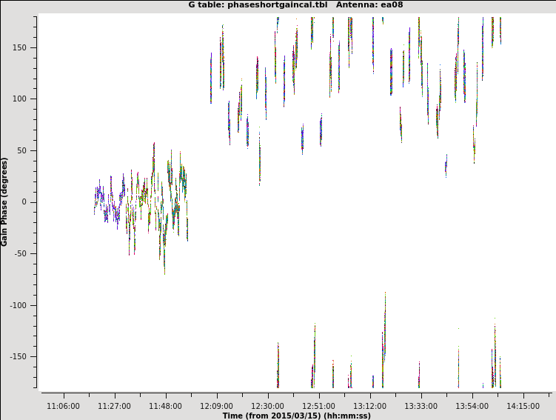Select the -50 y-axis tick label
556x420 pixels.
tap(28, 253)
